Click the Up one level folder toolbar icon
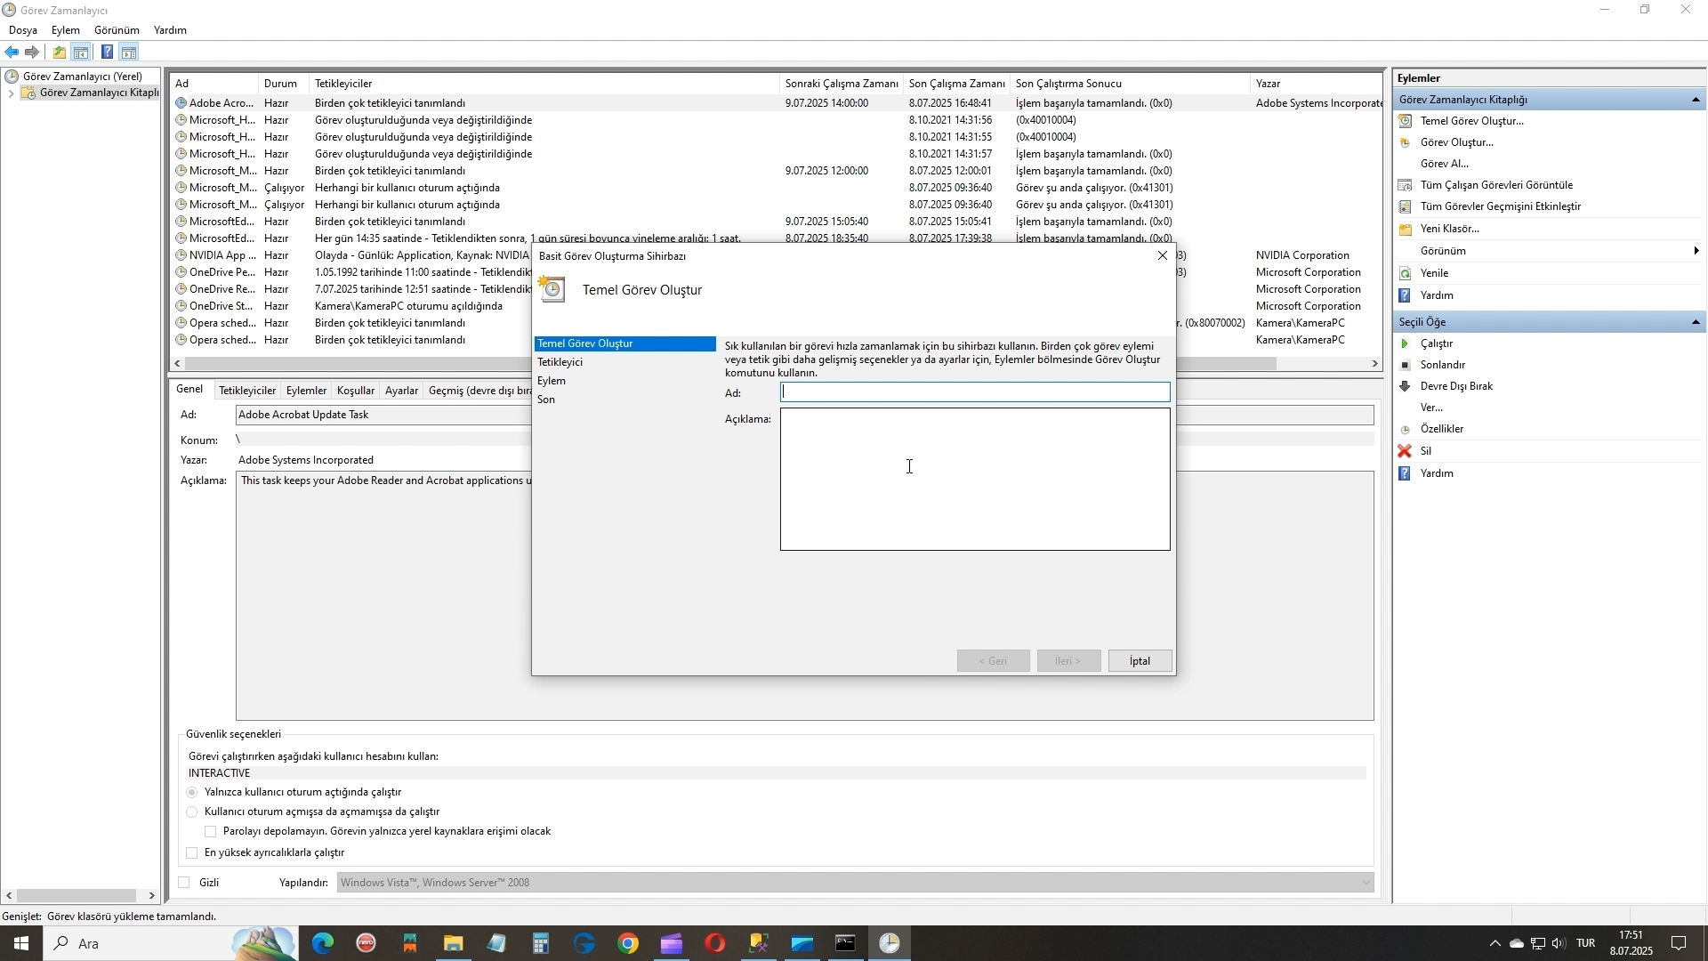This screenshot has height=961, width=1708. pyautogui.click(x=59, y=52)
